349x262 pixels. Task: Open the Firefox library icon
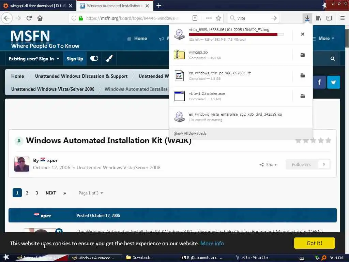point(318,18)
